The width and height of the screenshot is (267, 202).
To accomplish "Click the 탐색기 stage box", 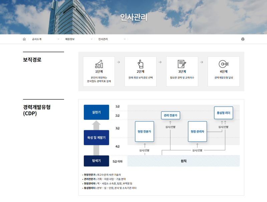I will (x=96, y=161).
